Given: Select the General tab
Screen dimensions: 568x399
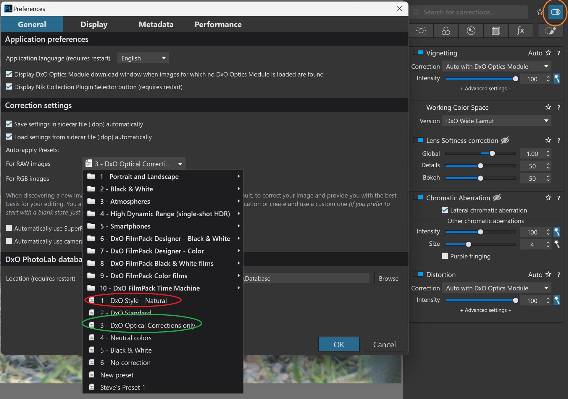Looking at the screenshot, I should [x=32, y=24].
